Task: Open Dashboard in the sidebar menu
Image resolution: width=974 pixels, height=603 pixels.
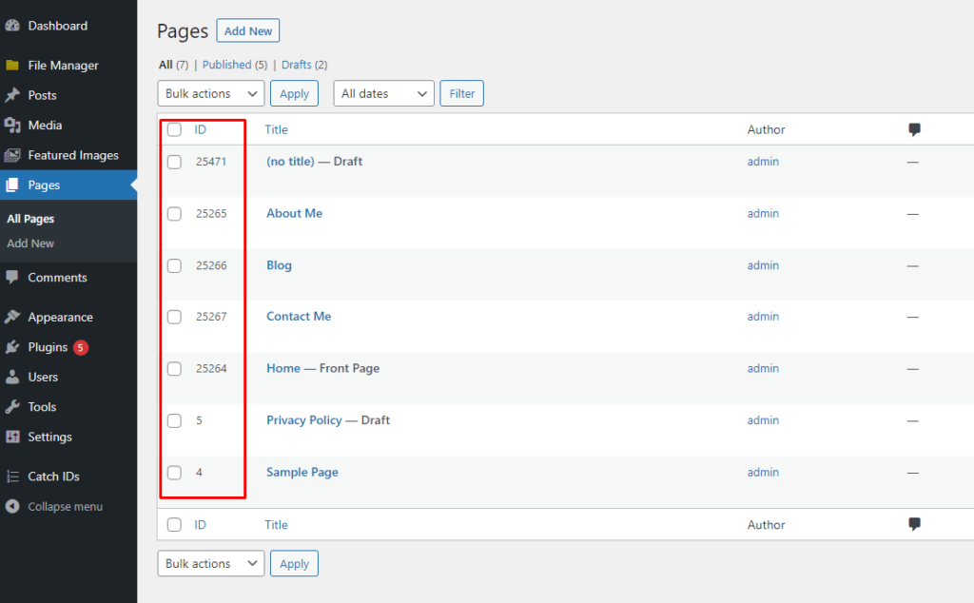Action: (58, 26)
